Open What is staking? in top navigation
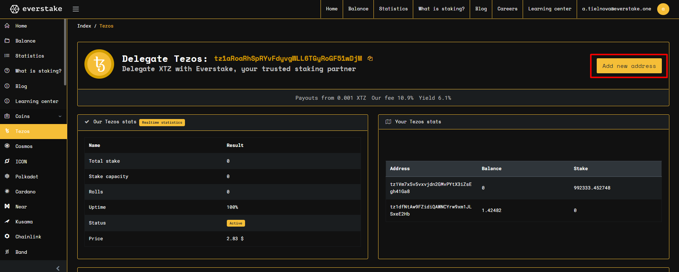Viewport: 679px width, 272px height. point(441,9)
